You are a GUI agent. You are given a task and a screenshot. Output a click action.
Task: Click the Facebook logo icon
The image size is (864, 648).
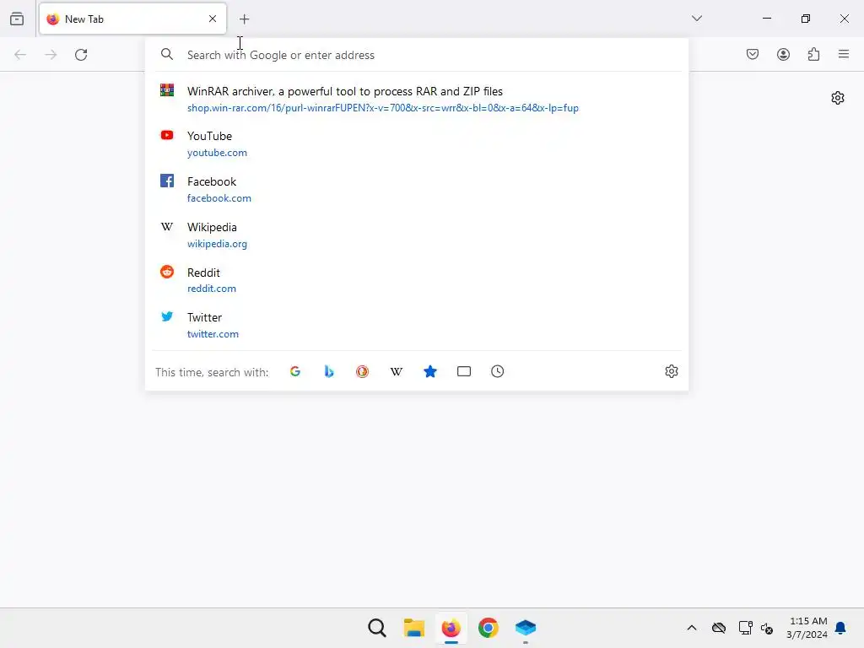[x=167, y=181]
